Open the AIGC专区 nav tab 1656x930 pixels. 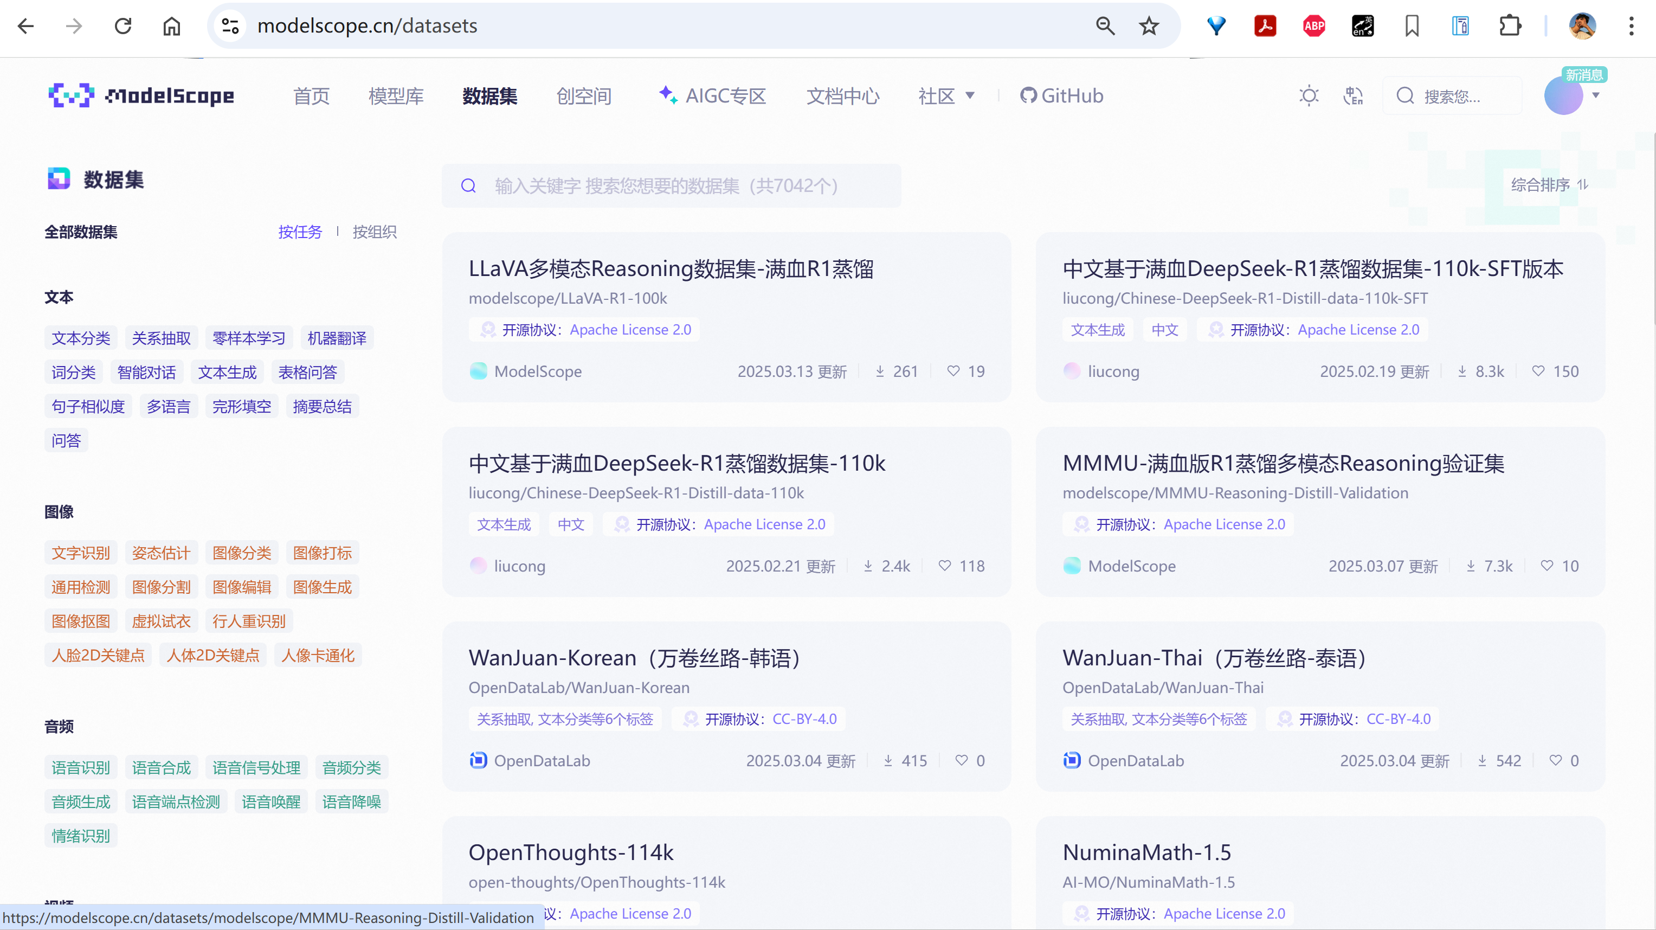713,96
